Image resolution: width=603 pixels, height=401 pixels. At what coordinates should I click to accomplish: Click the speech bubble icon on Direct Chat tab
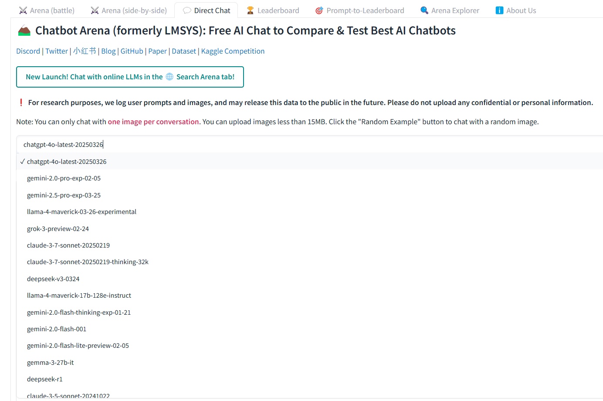[x=187, y=10]
